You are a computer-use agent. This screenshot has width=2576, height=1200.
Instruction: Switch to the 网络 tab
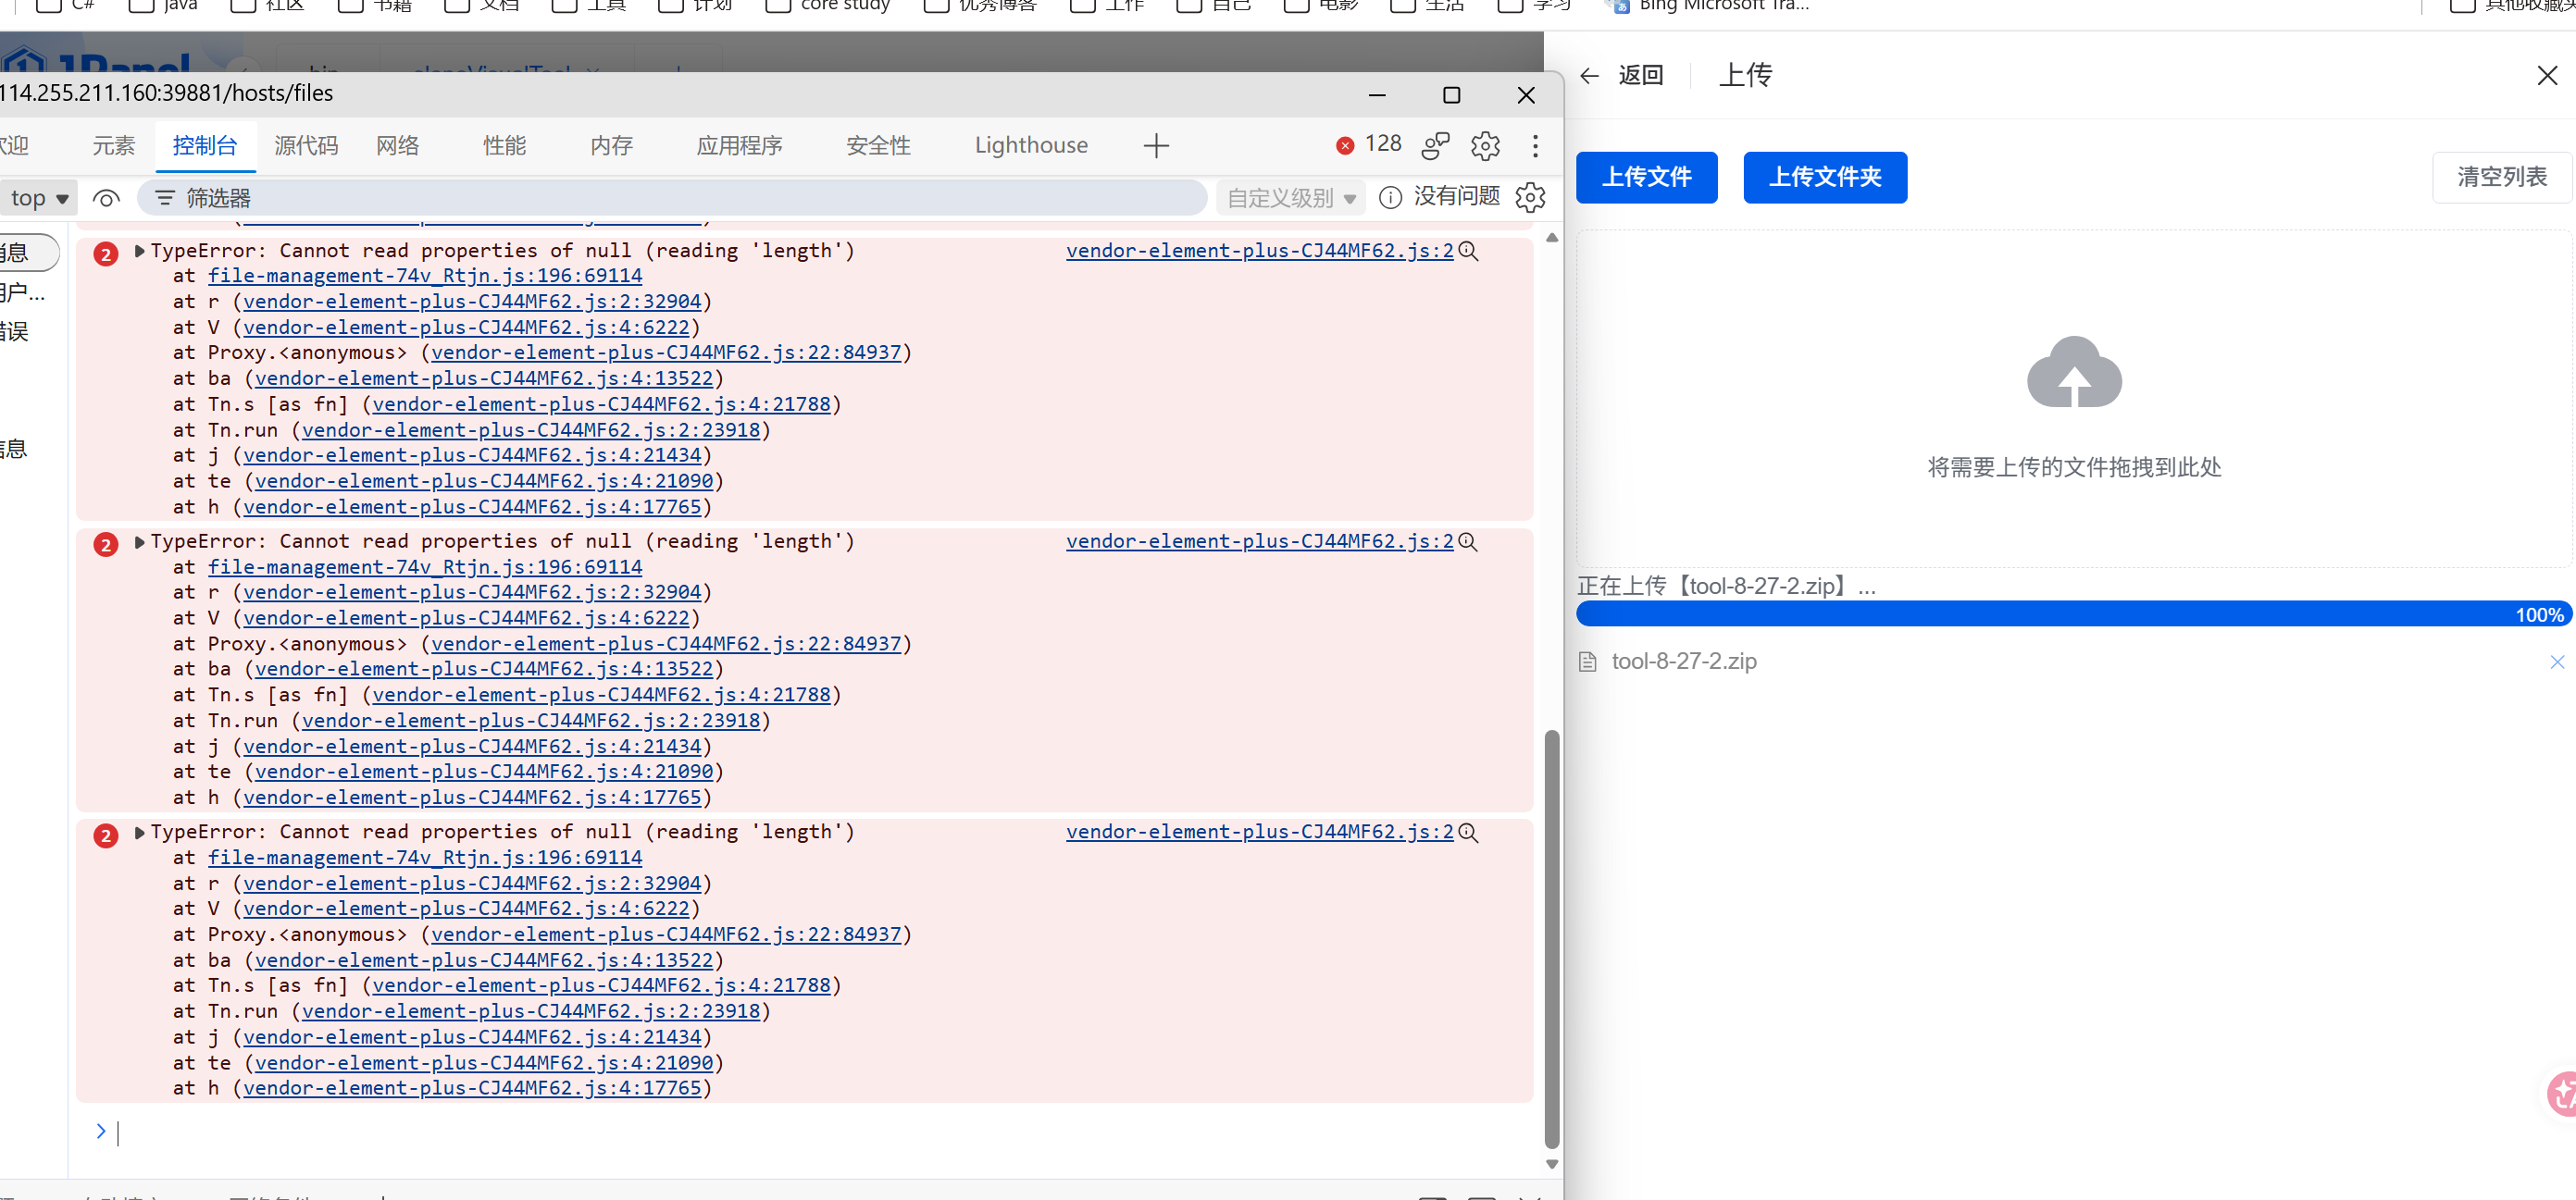(398, 146)
